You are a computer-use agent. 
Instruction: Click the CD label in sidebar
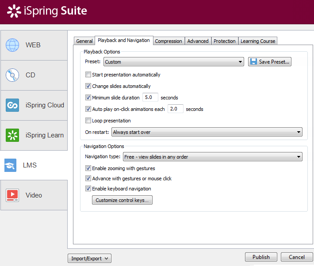click(x=30, y=75)
